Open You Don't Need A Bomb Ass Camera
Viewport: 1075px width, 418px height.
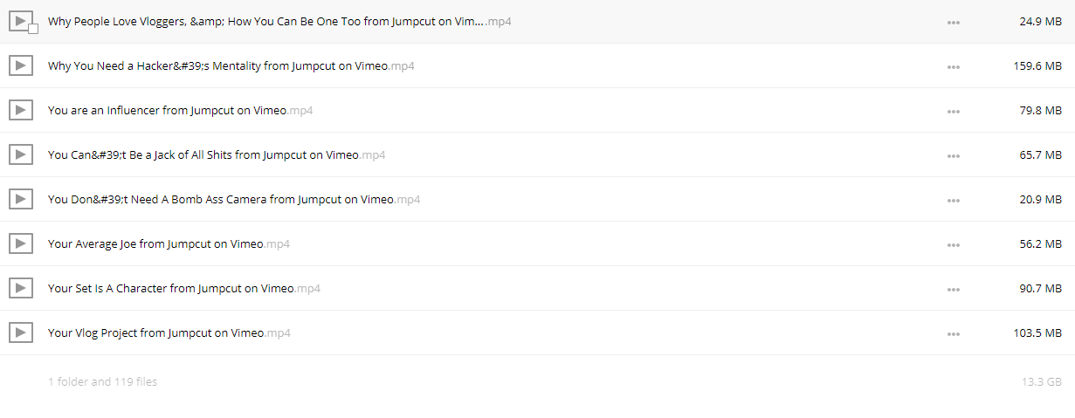point(234,199)
